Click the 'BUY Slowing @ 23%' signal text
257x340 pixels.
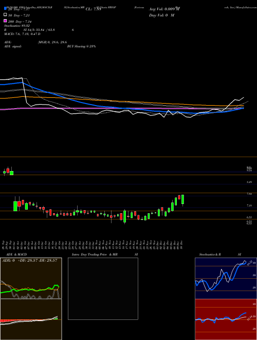coord(82,46)
